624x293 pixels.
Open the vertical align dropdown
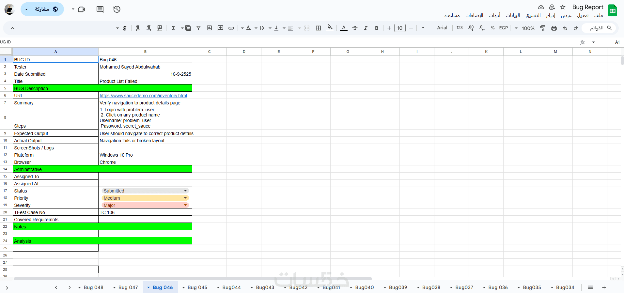point(273,28)
